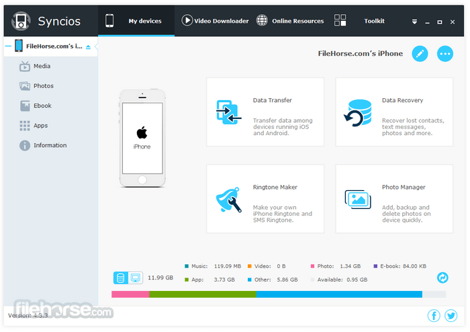Open more options with the three-dots button
The image size is (470, 332).
click(x=444, y=54)
